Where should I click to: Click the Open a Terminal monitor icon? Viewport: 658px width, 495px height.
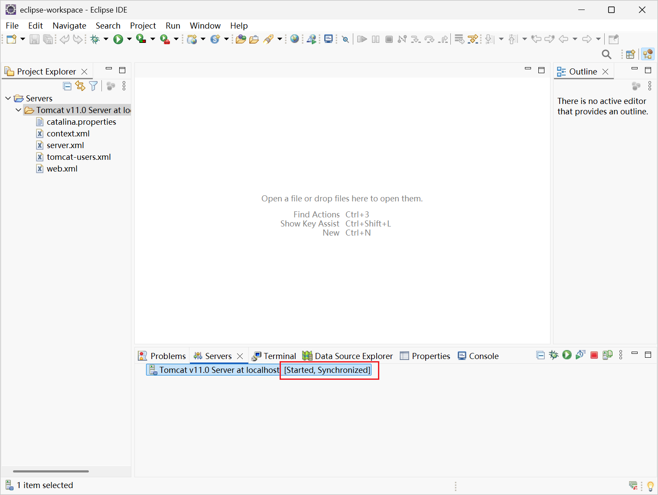tap(329, 39)
